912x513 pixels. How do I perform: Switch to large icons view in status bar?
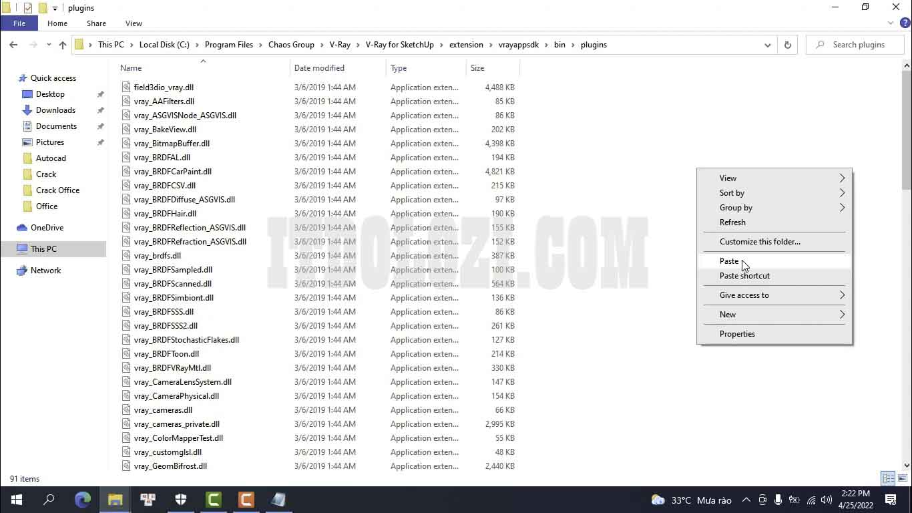click(x=902, y=478)
